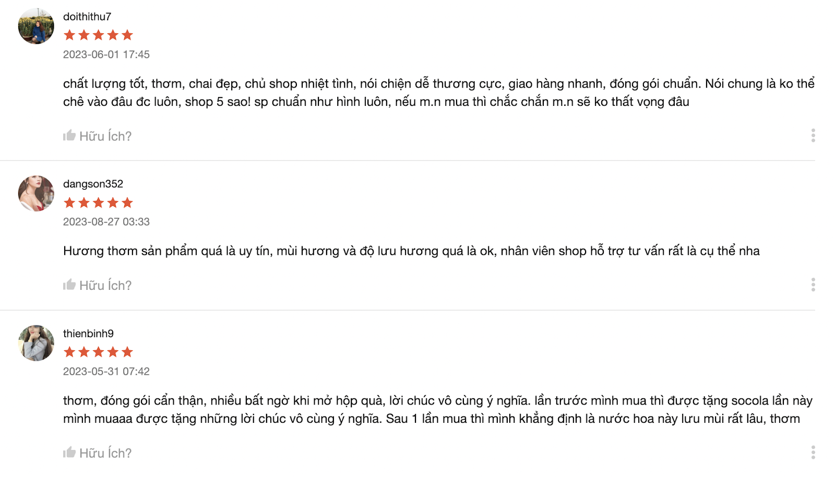
Task: Open doithithu7's profile avatar
Action: click(x=36, y=26)
